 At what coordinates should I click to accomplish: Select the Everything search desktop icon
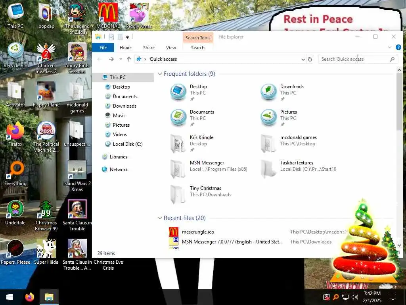[x=15, y=174]
